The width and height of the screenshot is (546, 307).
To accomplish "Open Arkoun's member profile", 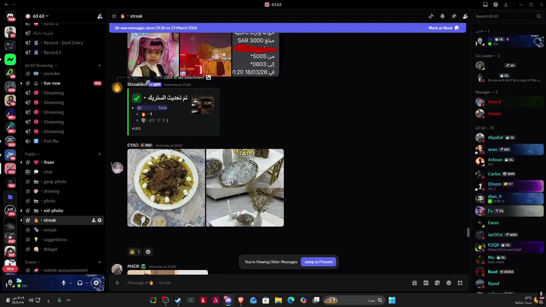I will click(509, 162).
